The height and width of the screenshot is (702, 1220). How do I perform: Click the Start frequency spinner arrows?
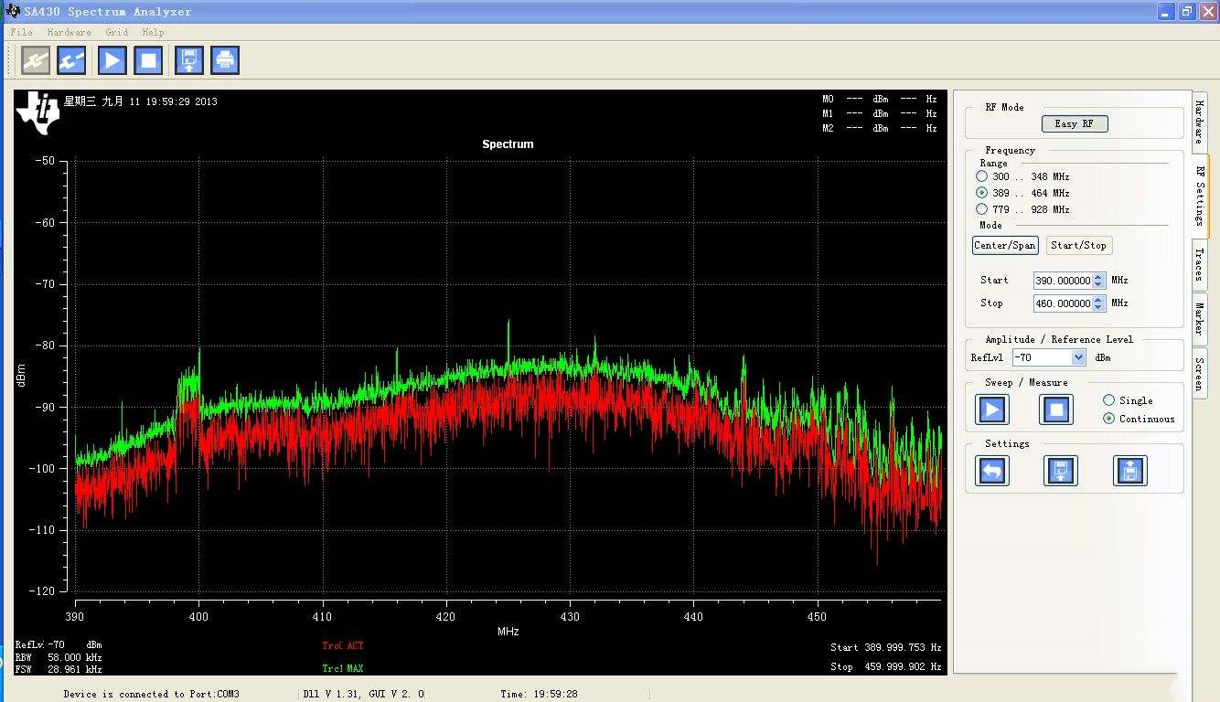(x=1099, y=281)
